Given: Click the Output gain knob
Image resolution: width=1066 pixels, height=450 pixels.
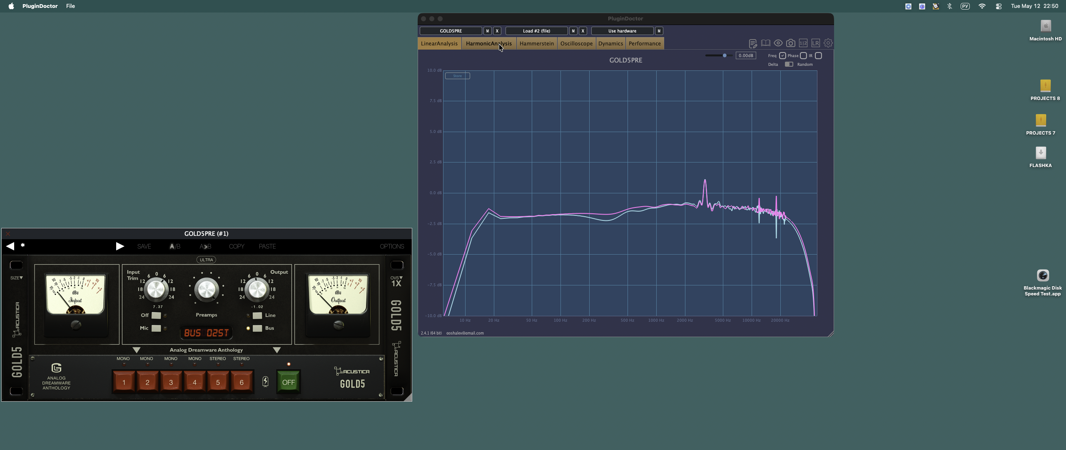Looking at the screenshot, I should (x=257, y=289).
